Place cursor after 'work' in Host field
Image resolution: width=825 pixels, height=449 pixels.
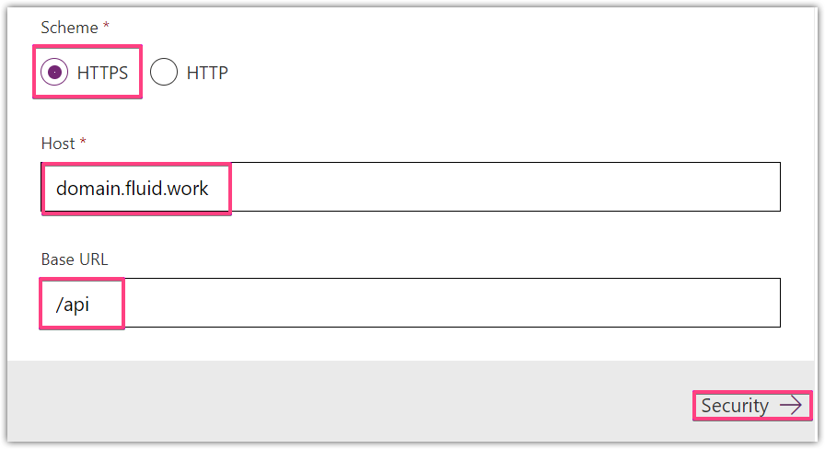point(210,189)
